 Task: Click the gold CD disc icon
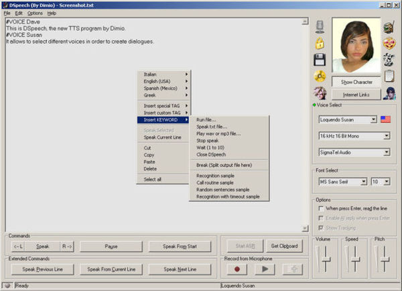pyautogui.click(x=320, y=76)
